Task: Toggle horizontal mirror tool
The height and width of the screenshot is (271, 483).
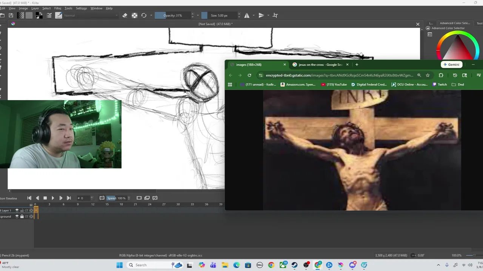Action: pos(247,15)
